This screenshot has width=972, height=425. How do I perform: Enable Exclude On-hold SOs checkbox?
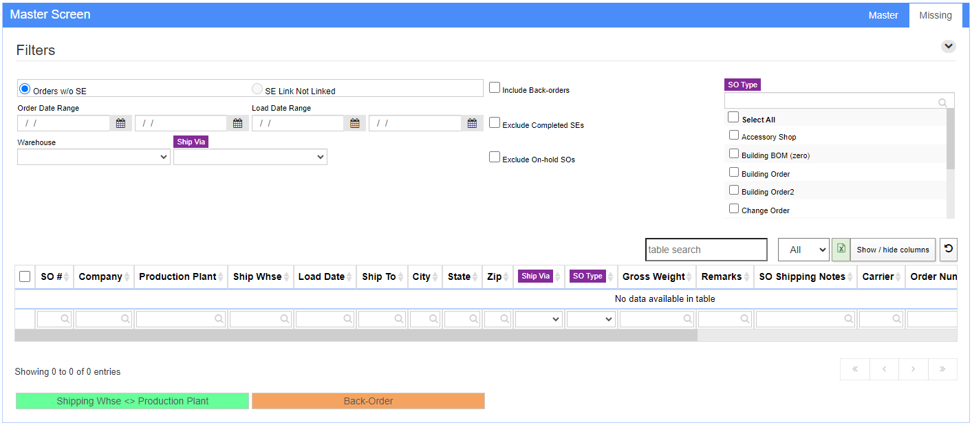tap(495, 157)
